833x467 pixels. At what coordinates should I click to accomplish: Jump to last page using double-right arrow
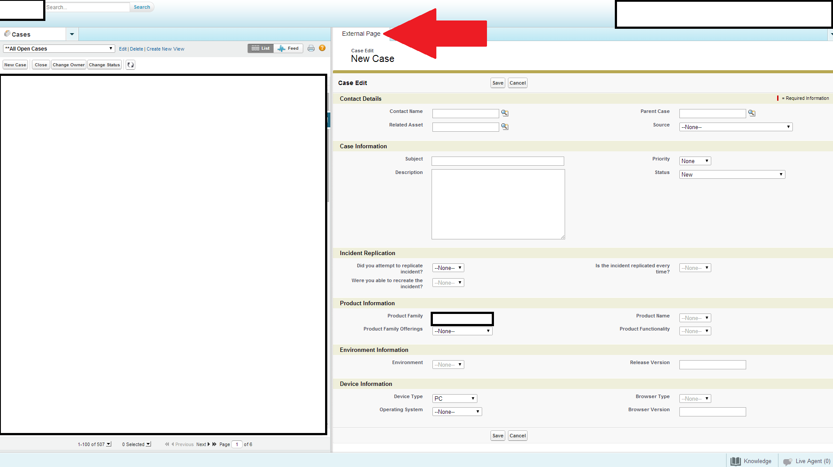tap(214, 444)
